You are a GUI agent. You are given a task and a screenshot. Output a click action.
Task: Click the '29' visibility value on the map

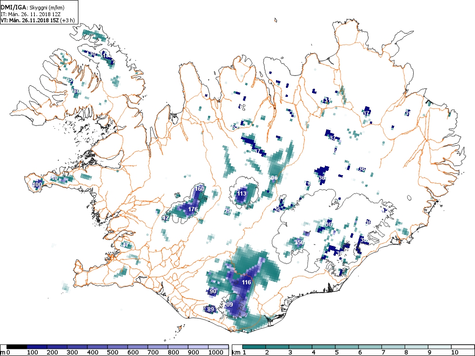pos(228,211)
